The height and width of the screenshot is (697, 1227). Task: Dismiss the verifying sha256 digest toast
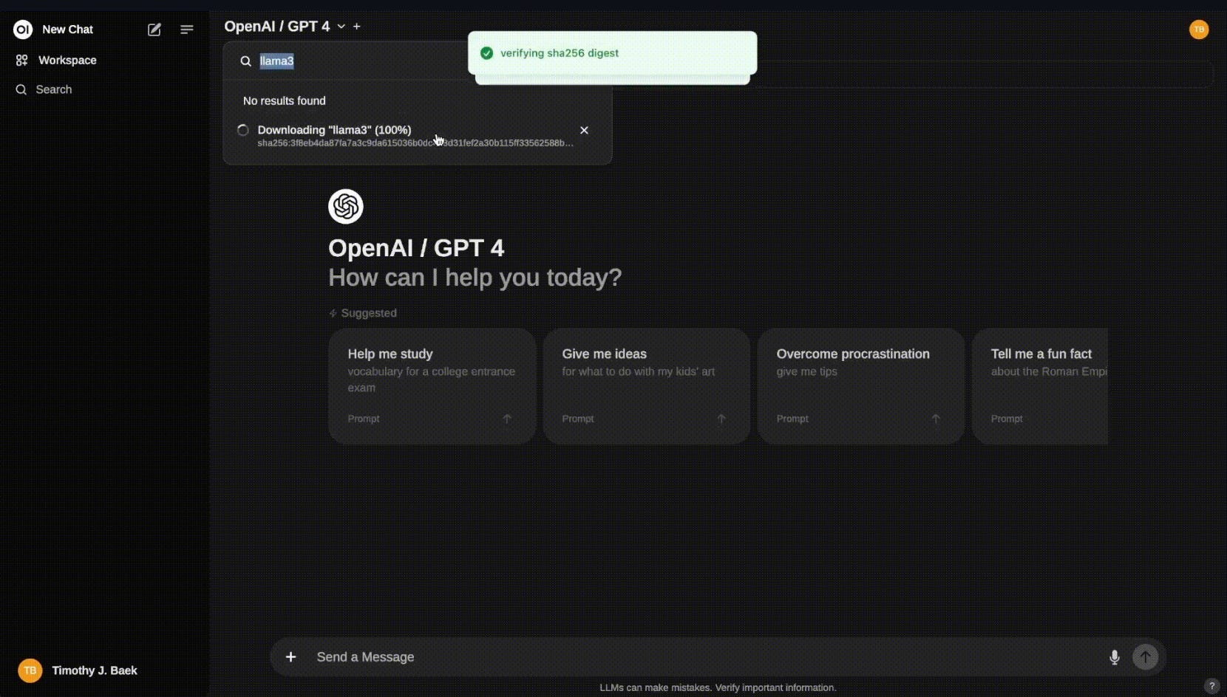pos(612,53)
